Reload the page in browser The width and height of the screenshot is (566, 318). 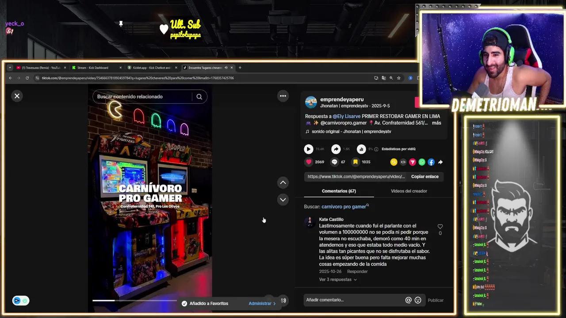coord(27,78)
